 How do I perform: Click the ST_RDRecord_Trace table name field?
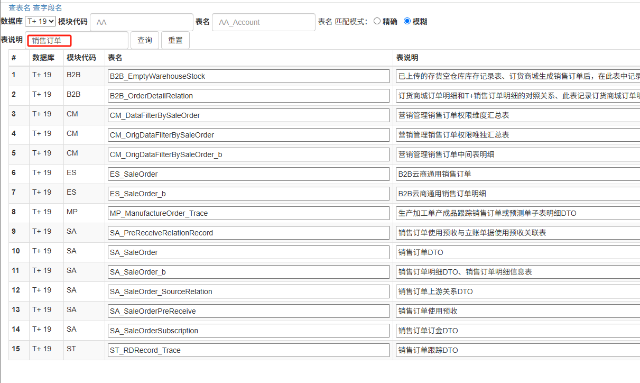tap(248, 350)
